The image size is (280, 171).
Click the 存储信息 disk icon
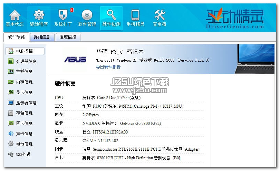(x=11, y=113)
